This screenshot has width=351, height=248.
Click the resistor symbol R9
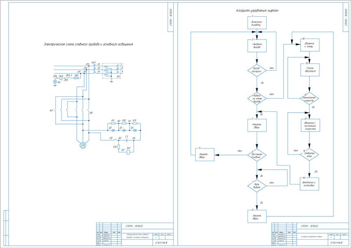(113, 123)
